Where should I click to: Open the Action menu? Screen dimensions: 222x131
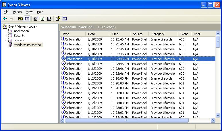[17, 12]
